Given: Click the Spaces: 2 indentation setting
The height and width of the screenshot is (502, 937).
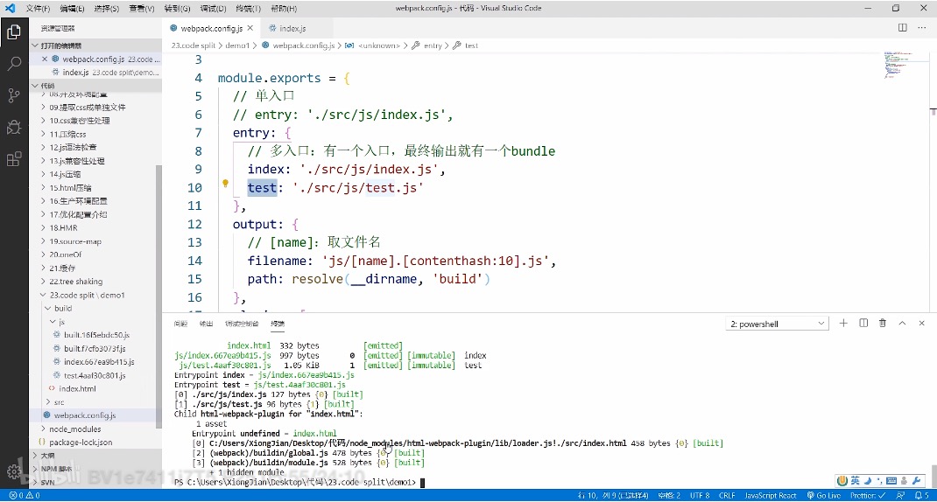Looking at the screenshot, I should [669, 495].
